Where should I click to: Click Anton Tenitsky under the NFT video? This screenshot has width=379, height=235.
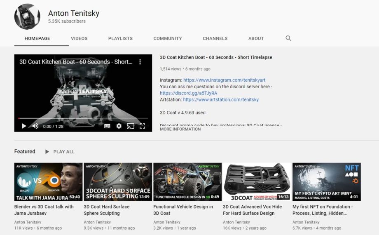(x=306, y=222)
